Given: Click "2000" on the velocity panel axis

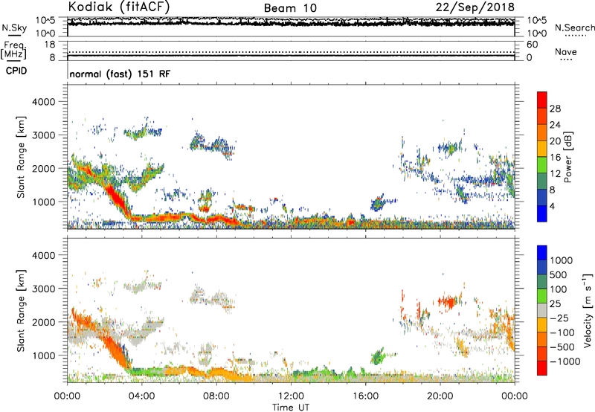Looking at the screenshot, I should (44, 322).
